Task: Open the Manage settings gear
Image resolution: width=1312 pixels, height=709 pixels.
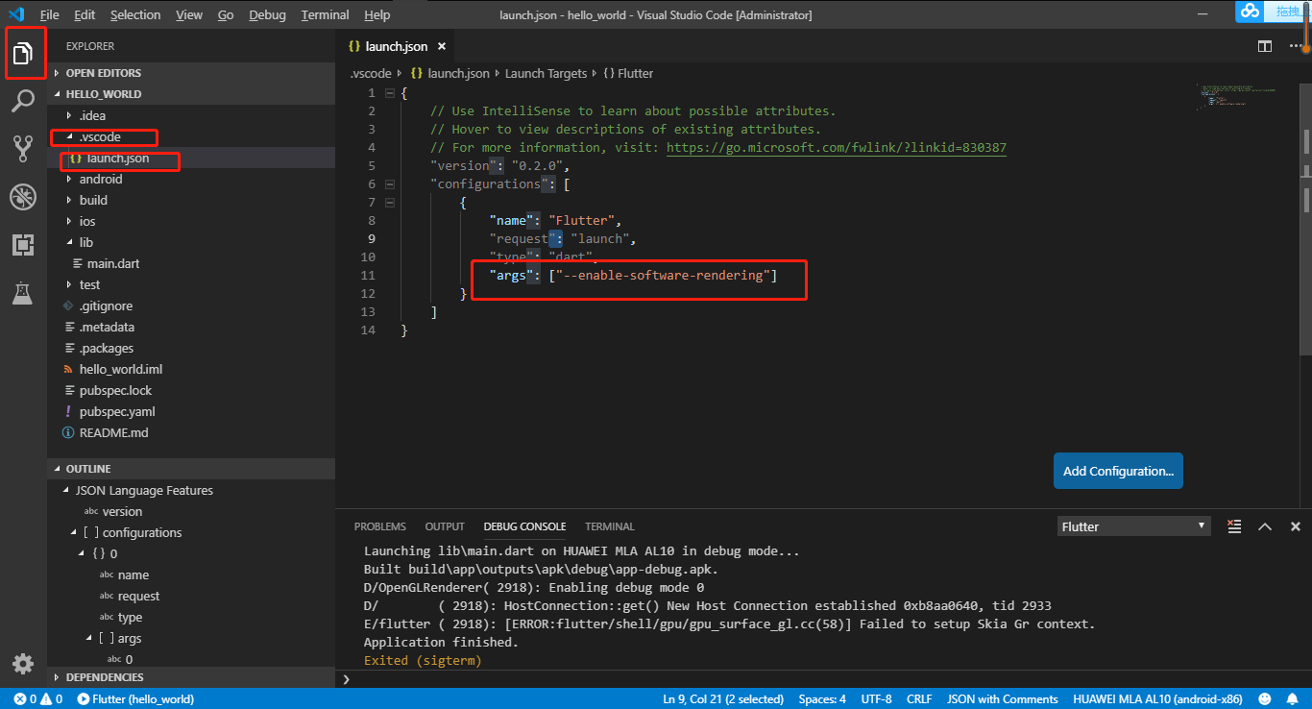Action: tap(23, 663)
